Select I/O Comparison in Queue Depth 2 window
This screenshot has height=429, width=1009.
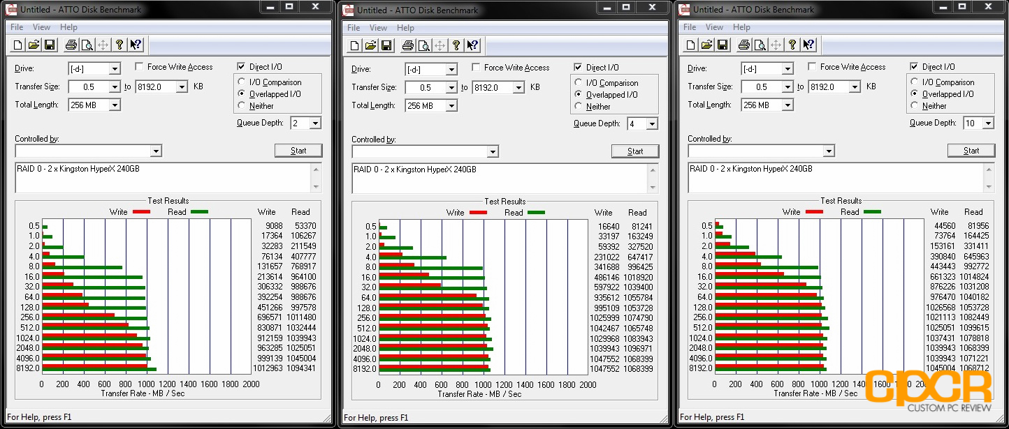(x=242, y=82)
